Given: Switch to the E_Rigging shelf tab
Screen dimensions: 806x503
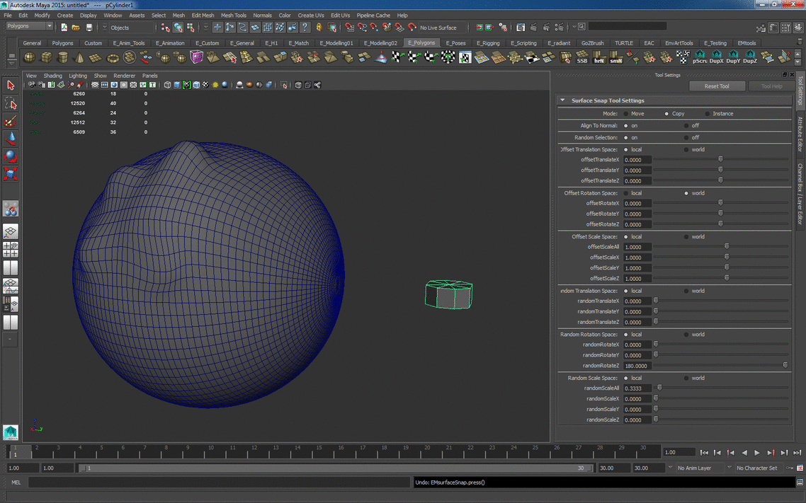Looking at the screenshot, I should coord(488,43).
